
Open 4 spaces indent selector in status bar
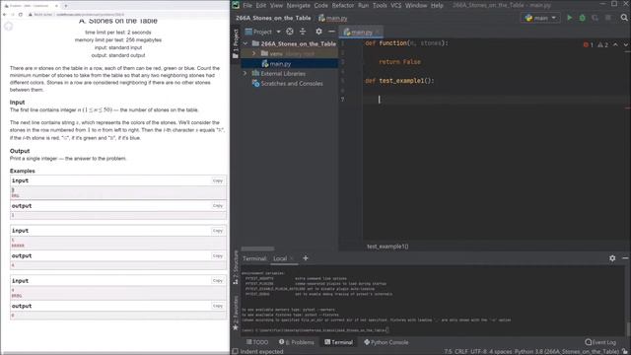pos(501,351)
